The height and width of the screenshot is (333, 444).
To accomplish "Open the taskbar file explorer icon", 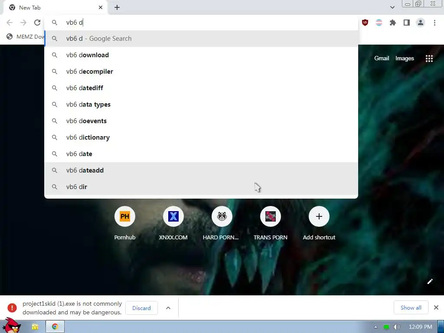I will coord(35,327).
